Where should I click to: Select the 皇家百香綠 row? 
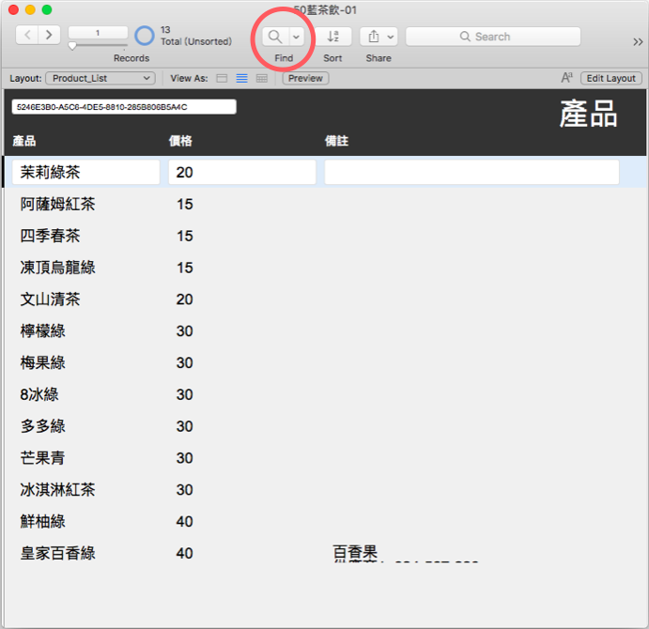tap(325, 553)
